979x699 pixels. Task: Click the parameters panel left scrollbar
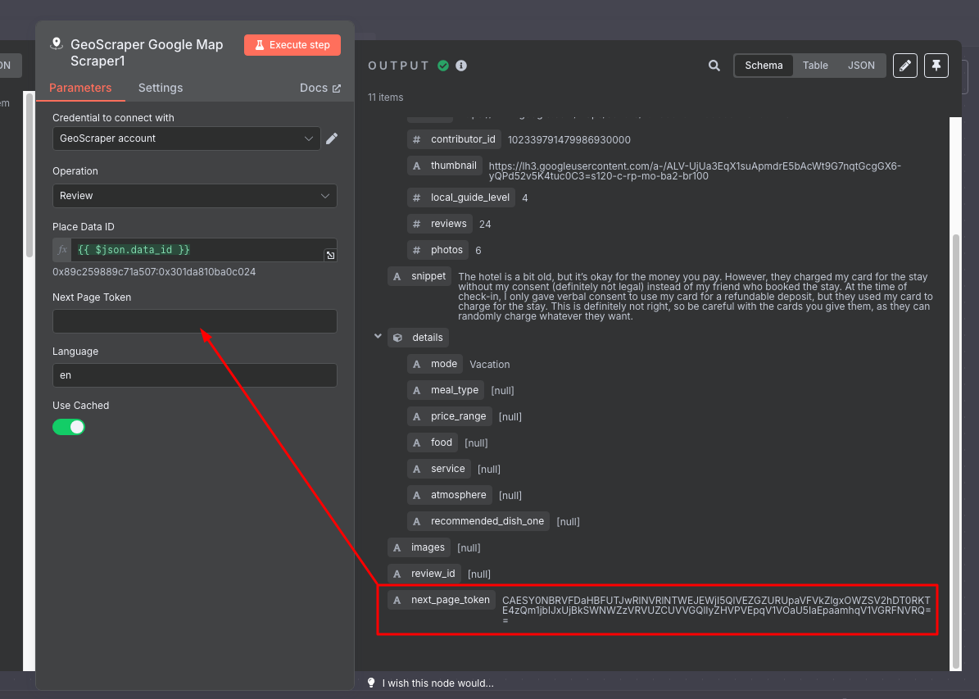tap(29, 175)
